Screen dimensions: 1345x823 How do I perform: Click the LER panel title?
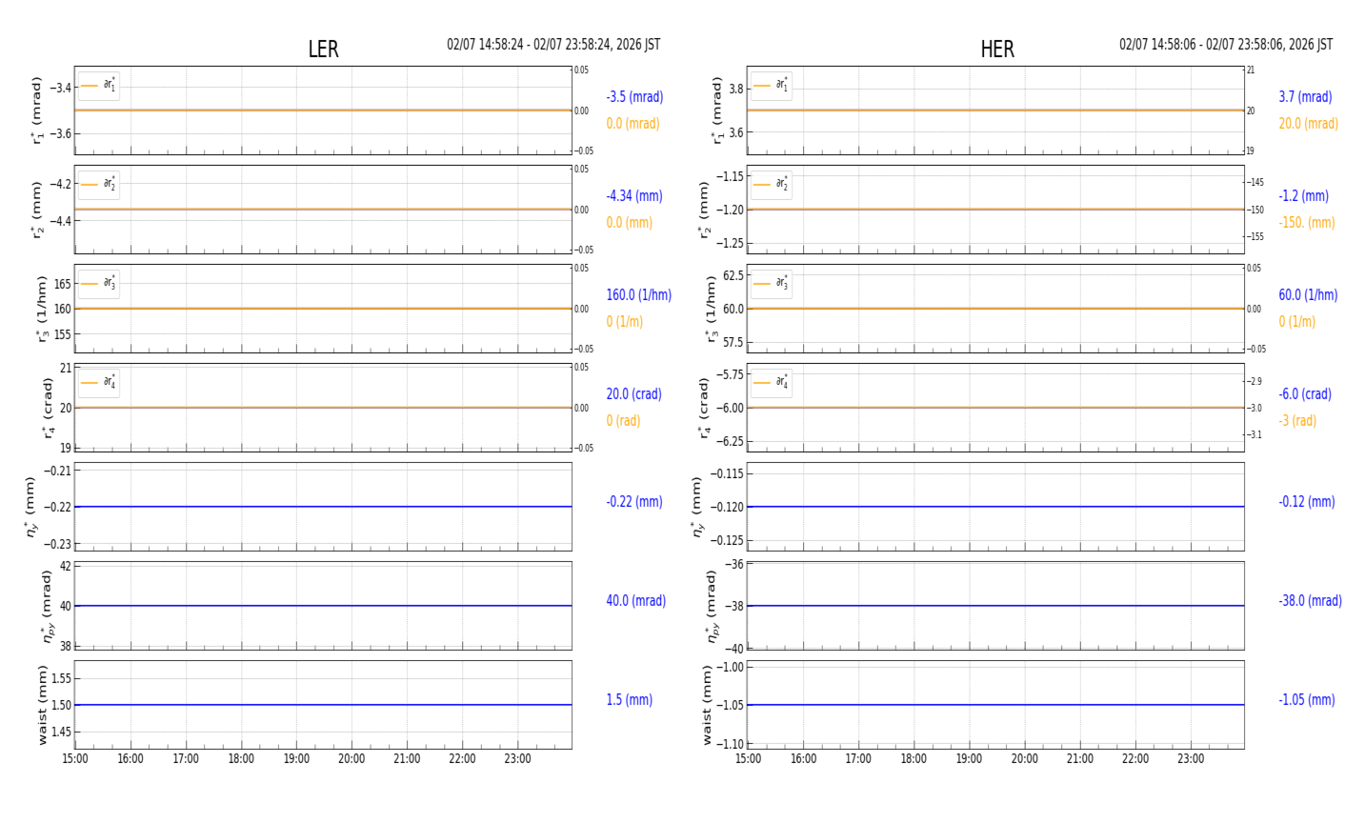323,50
